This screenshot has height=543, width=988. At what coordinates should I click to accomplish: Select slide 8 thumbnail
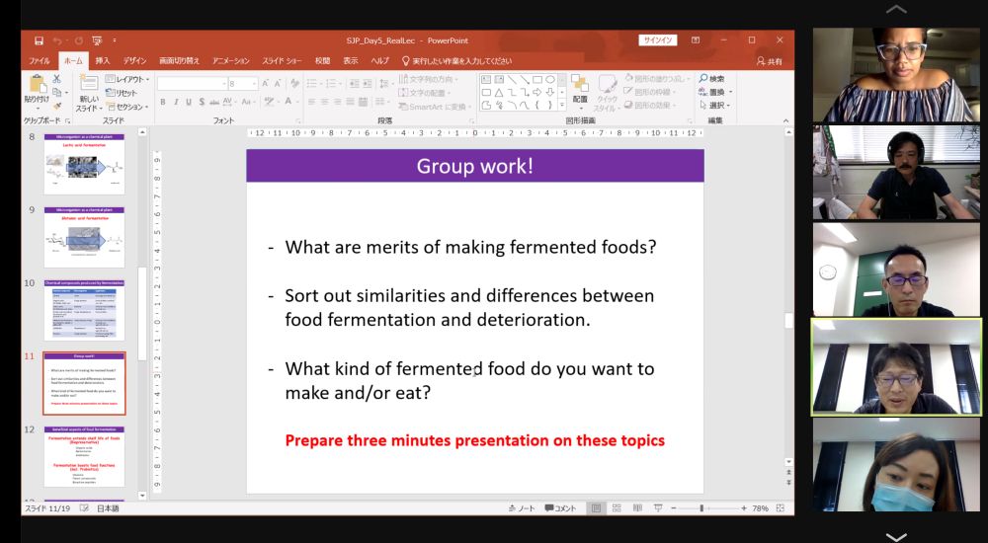click(x=84, y=164)
